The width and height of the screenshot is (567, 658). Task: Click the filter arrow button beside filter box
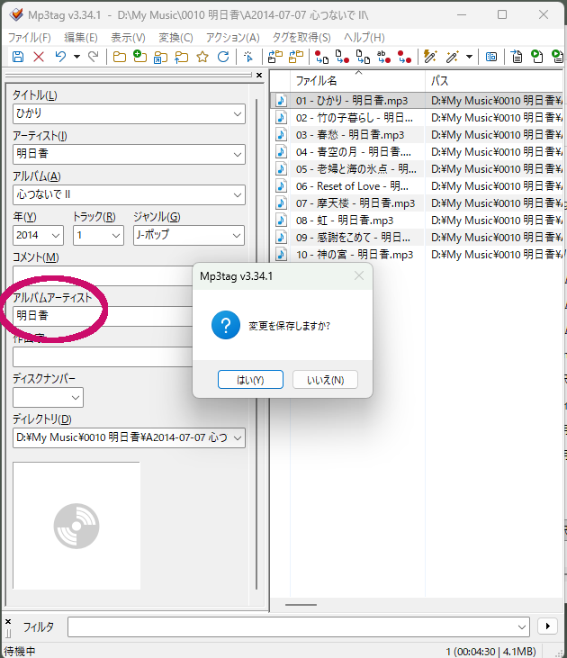coord(547,626)
